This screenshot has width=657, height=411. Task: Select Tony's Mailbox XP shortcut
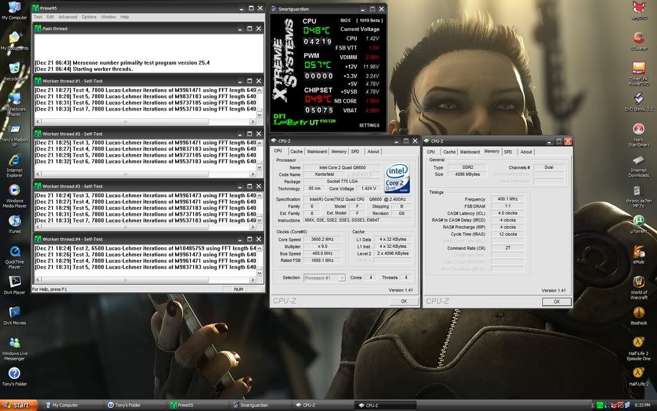14,135
